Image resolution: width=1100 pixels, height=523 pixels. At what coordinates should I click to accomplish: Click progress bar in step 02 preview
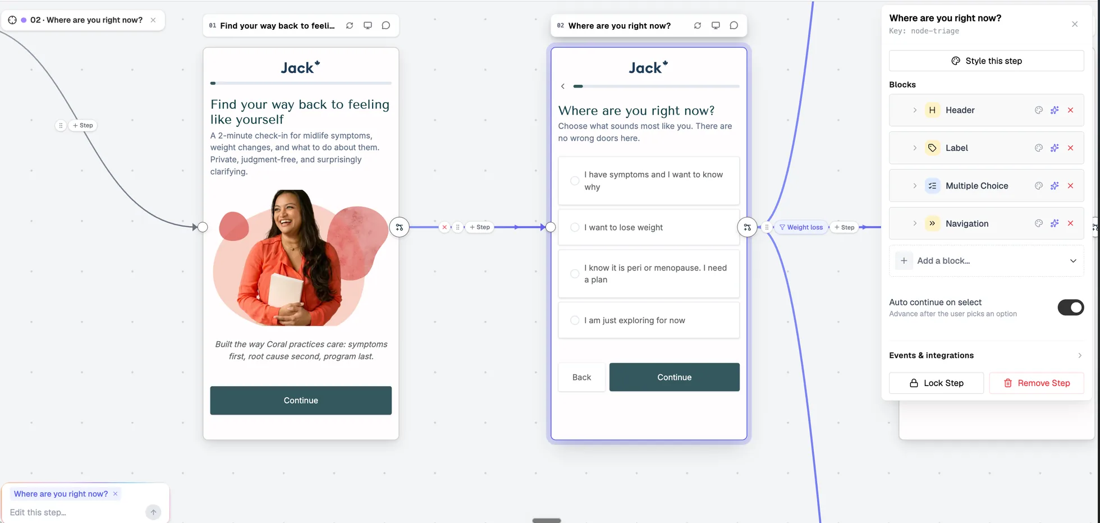(656, 86)
